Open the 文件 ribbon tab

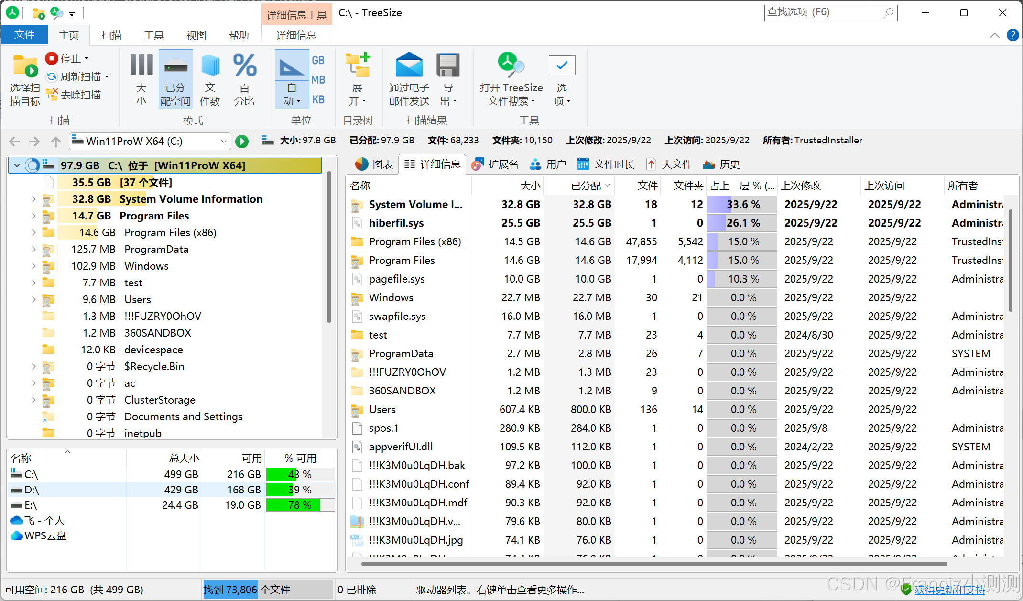coord(24,35)
